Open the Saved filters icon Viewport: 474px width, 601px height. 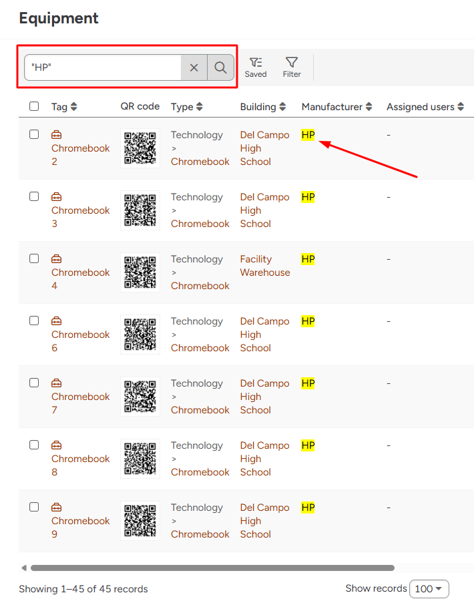tap(255, 67)
